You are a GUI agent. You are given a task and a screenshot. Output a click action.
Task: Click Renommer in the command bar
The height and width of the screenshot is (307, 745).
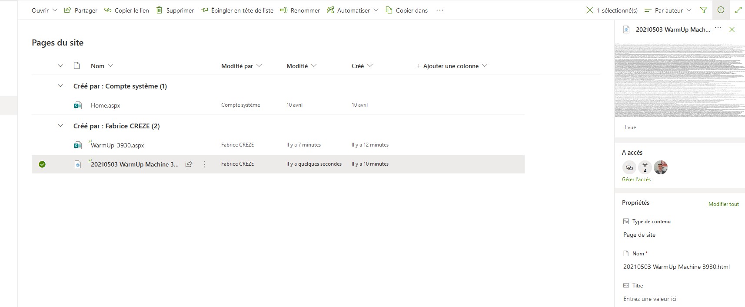pos(300,10)
